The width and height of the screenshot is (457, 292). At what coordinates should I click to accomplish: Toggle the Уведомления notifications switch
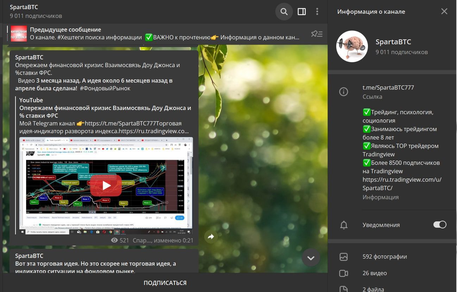click(440, 225)
